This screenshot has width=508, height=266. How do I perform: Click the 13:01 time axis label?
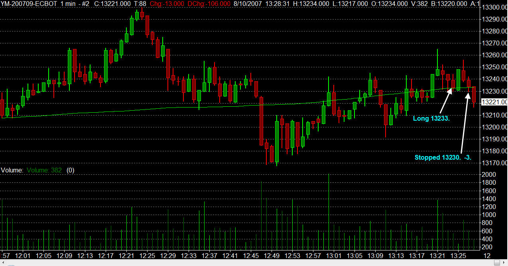334,255
